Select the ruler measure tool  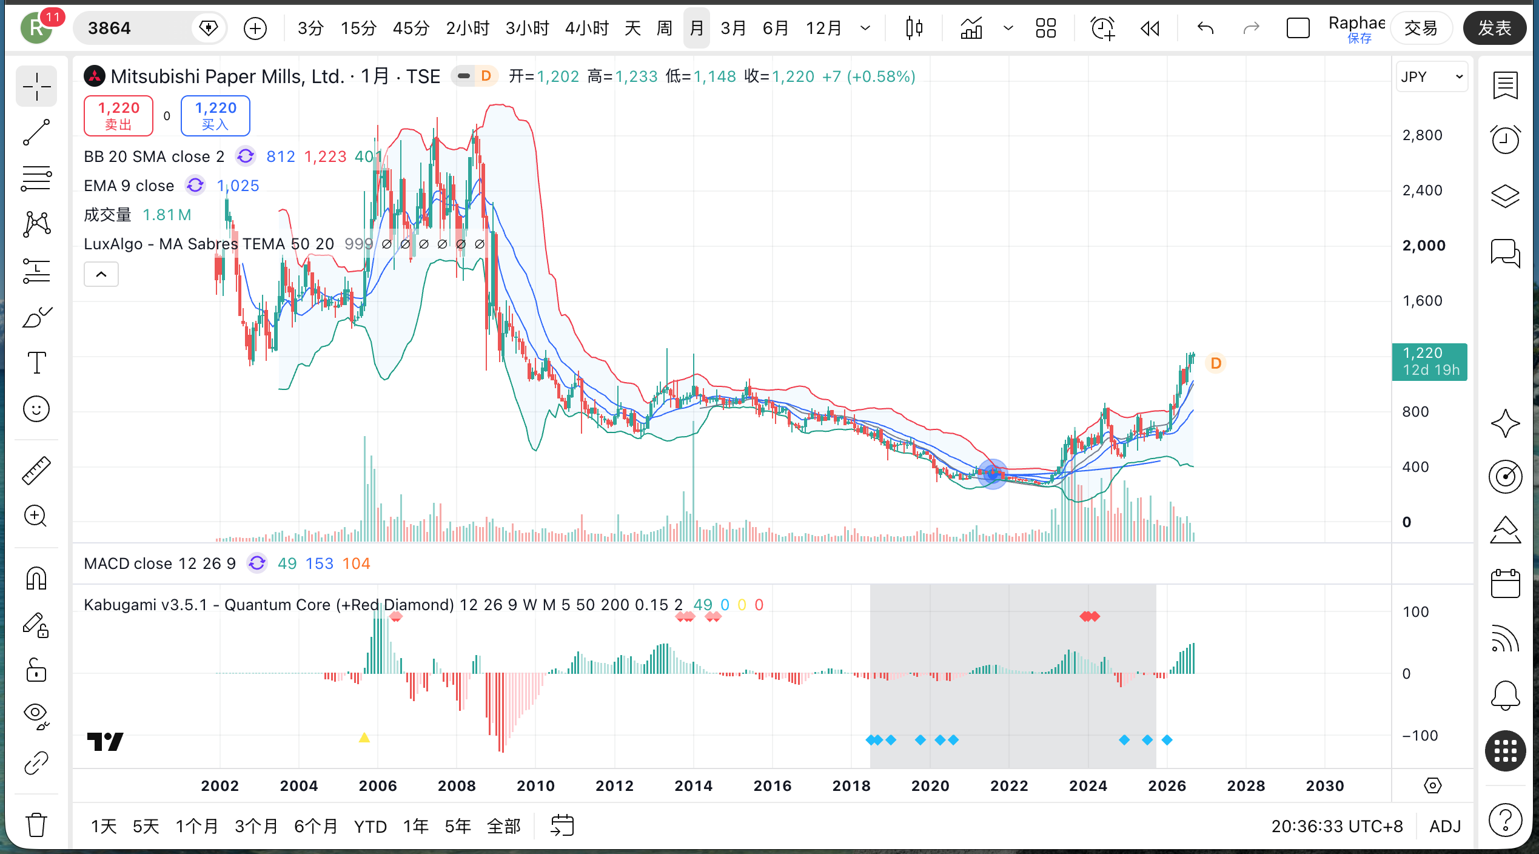coord(36,470)
